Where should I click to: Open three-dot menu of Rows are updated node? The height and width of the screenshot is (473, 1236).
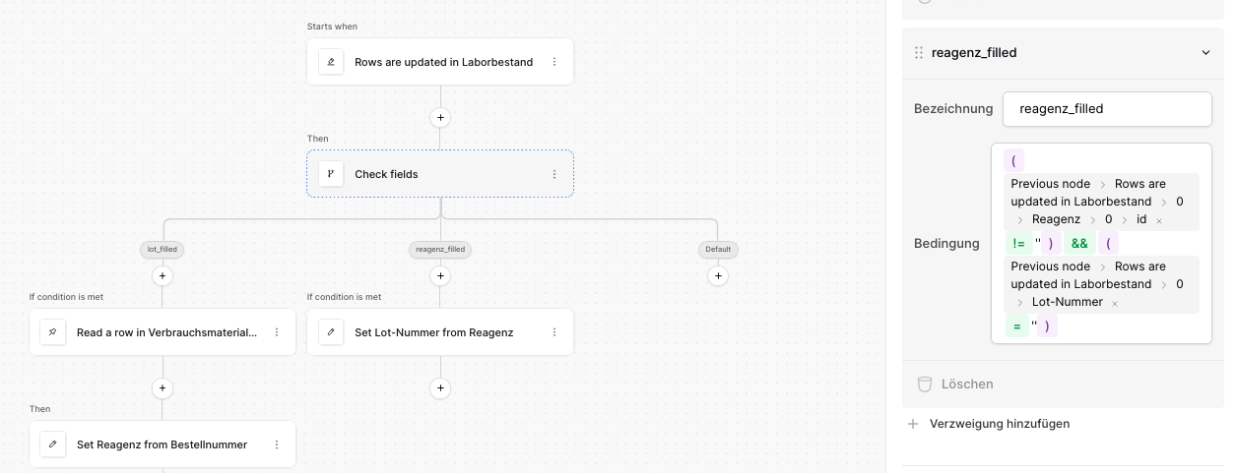coord(554,62)
